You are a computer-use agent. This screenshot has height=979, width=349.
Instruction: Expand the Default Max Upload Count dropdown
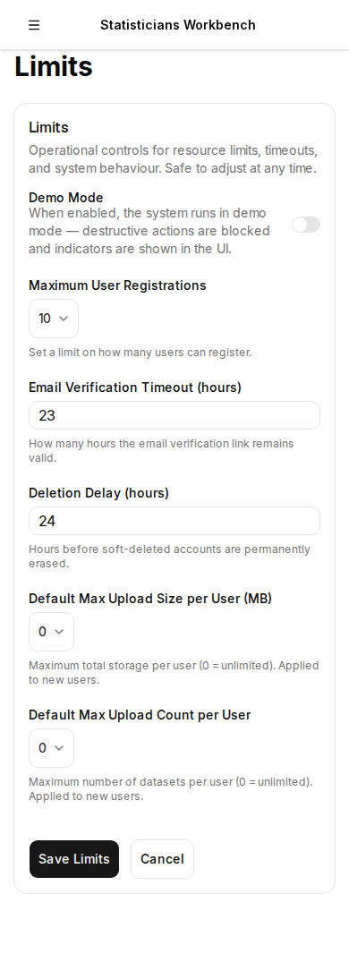(x=51, y=748)
